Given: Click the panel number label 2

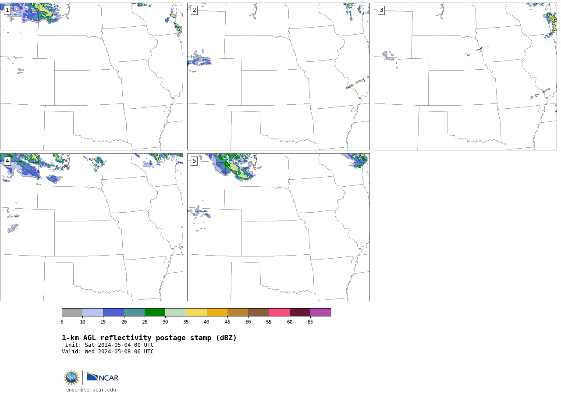Looking at the screenshot, I should pos(194,10).
